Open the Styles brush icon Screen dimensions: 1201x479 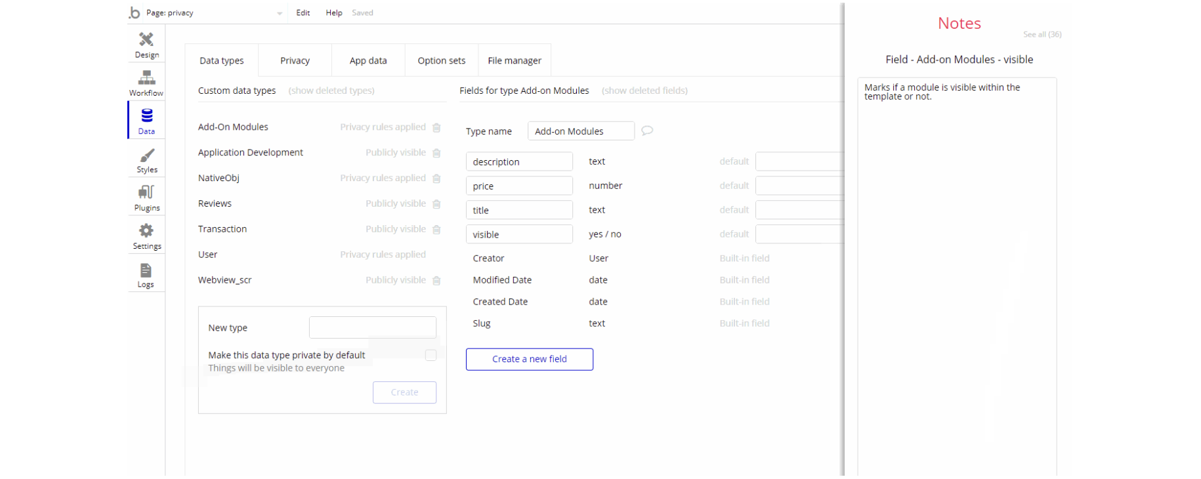coord(146,156)
